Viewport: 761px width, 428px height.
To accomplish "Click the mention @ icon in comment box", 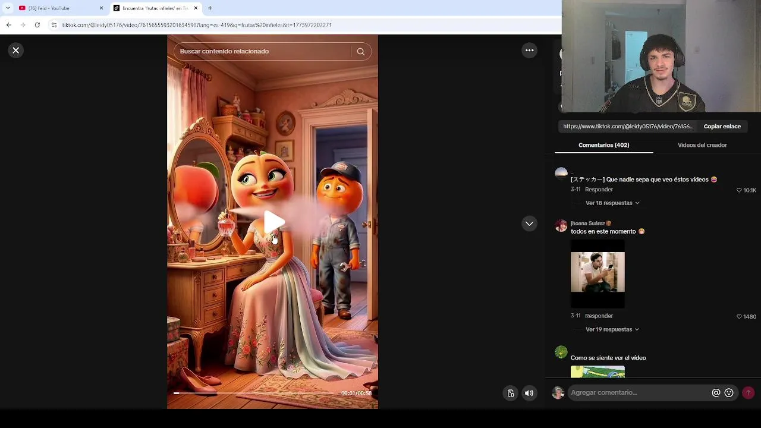I will (x=716, y=393).
